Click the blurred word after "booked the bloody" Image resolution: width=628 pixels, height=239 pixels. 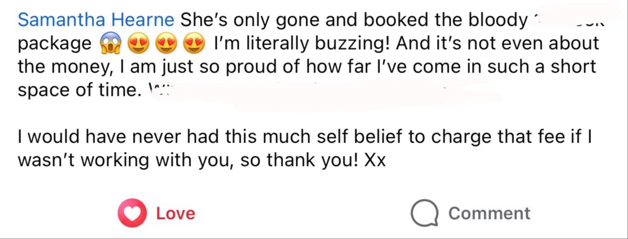pos(568,20)
